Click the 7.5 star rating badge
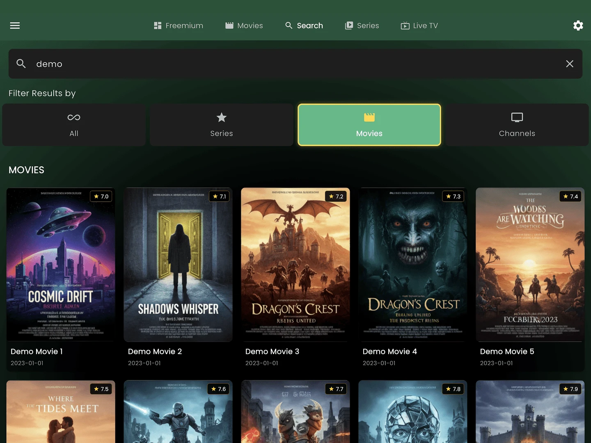 point(101,389)
